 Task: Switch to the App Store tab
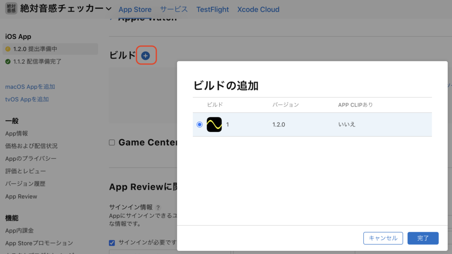[x=135, y=10]
